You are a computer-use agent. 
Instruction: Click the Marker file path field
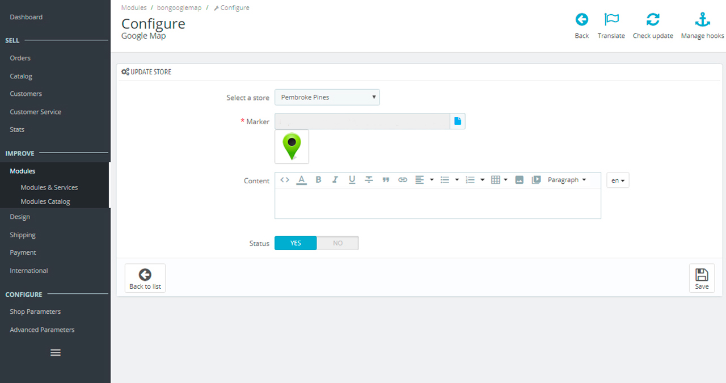[362, 121]
